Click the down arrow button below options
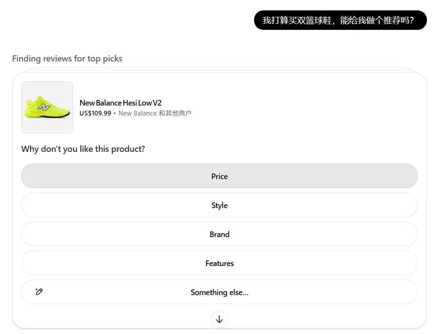Image resolution: width=439 pixels, height=334 pixels. point(219,319)
